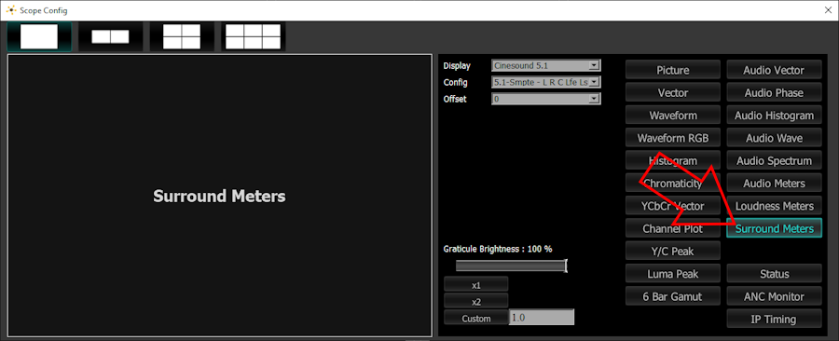
Task: Click the Graticule Brightness slider
Action: click(x=511, y=266)
